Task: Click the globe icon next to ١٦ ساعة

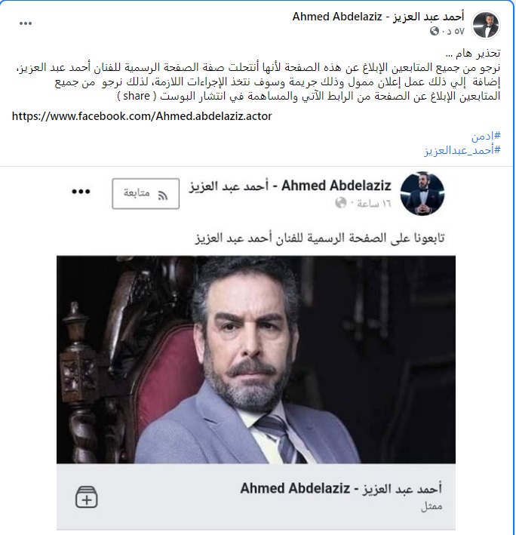Action: tap(340, 203)
